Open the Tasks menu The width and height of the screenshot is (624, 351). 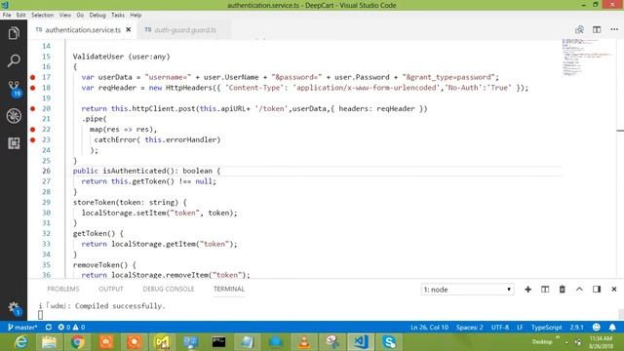tap(117, 16)
